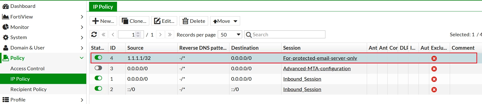Screen dimensions: 482x104
Task: Click the Dashboard gauge icon
Action: (6, 6)
